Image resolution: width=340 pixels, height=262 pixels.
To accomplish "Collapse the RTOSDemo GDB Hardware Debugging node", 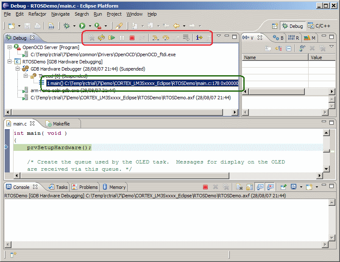I will (9, 62).
